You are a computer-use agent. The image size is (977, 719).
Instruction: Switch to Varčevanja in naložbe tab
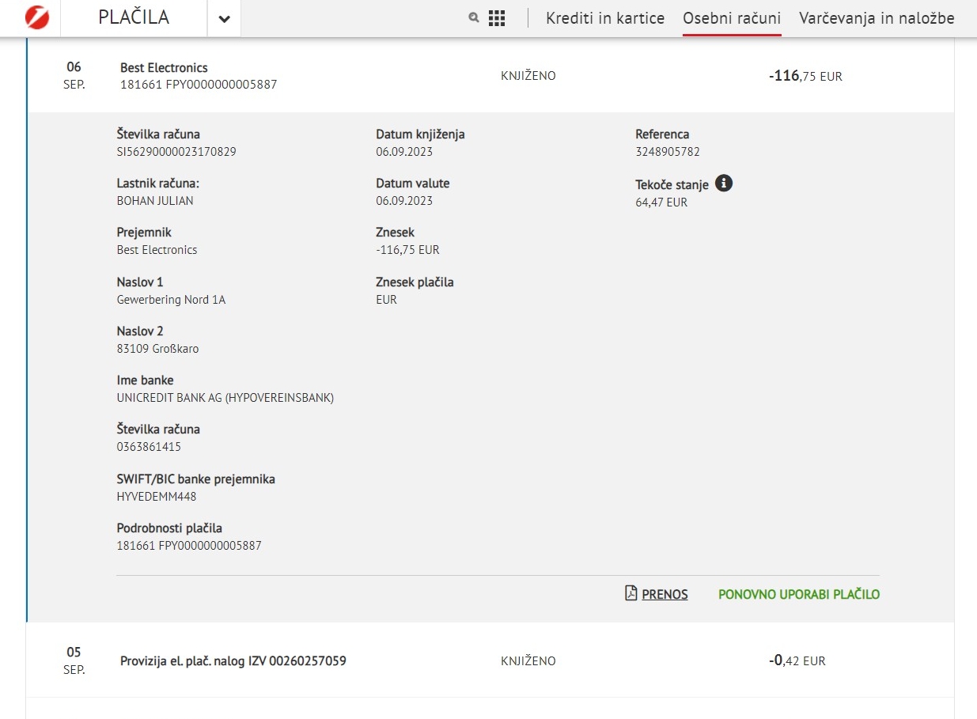tap(877, 18)
